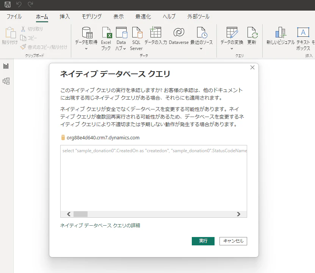Open the ファイル (File) tab
The width and height of the screenshot is (315, 273).
pyautogui.click(x=14, y=16)
